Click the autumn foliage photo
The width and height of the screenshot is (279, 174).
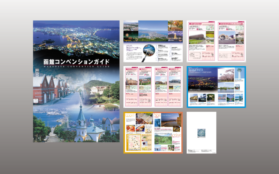pos(175,25)
